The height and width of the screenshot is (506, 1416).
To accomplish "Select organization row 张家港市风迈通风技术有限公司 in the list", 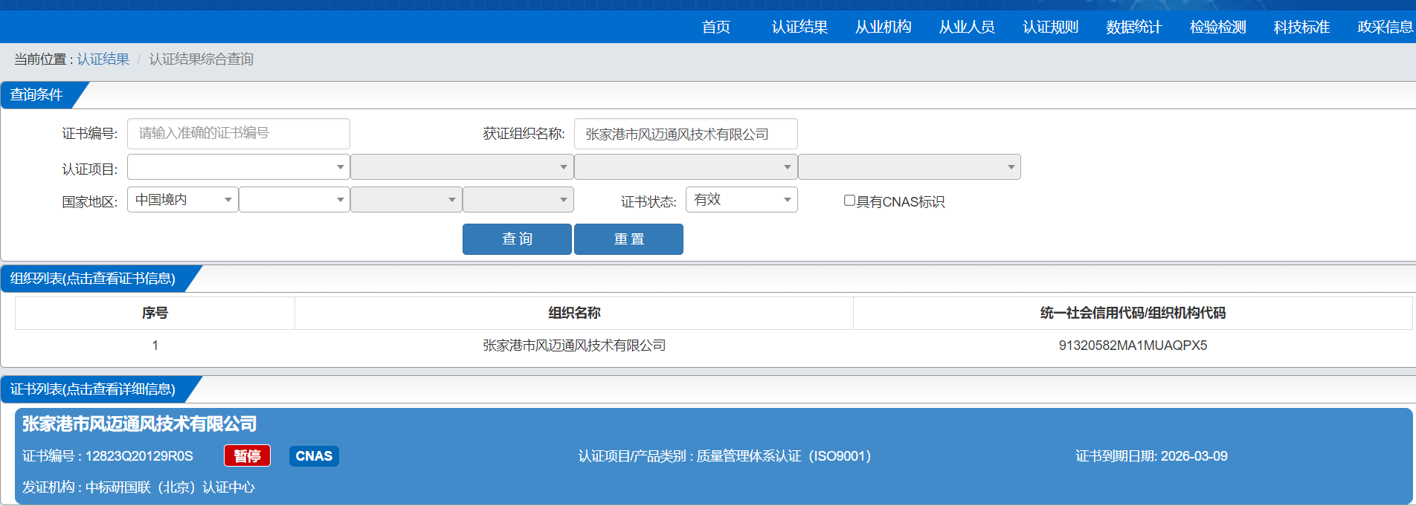I will [x=574, y=346].
